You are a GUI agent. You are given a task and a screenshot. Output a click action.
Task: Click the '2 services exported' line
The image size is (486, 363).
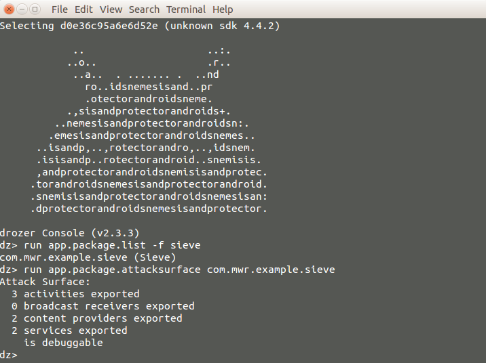point(69,330)
